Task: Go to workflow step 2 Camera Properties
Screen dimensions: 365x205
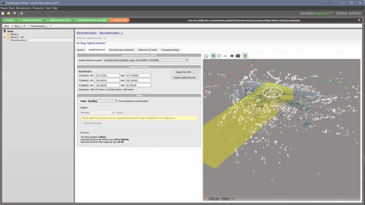Action: pos(30,20)
